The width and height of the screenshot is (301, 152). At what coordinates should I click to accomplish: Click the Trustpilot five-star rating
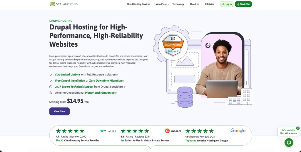pyautogui.click(x=70, y=131)
